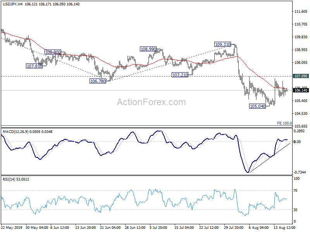Click the 22 Jul 12:00 date label
The image size is (310, 232).
click(209, 228)
